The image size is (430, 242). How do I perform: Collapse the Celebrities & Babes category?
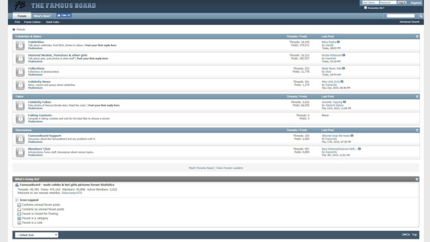pyautogui.click(x=417, y=36)
